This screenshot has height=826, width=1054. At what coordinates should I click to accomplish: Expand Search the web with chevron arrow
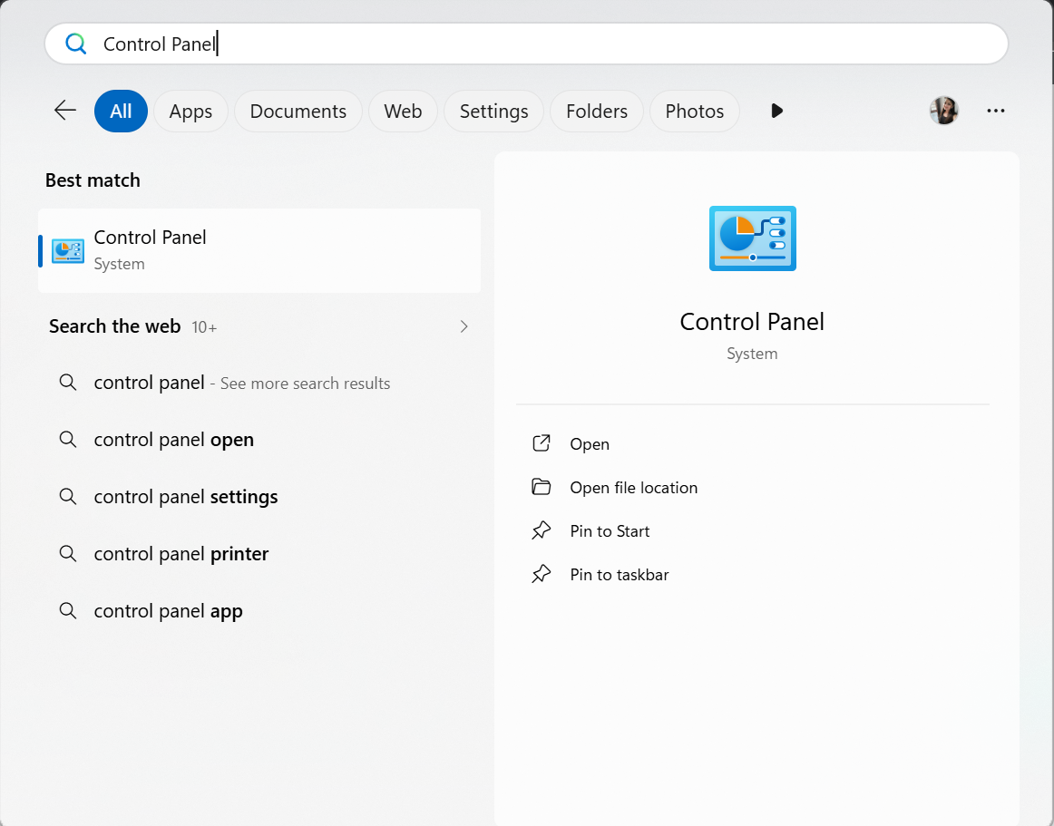(x=464, y=326)
